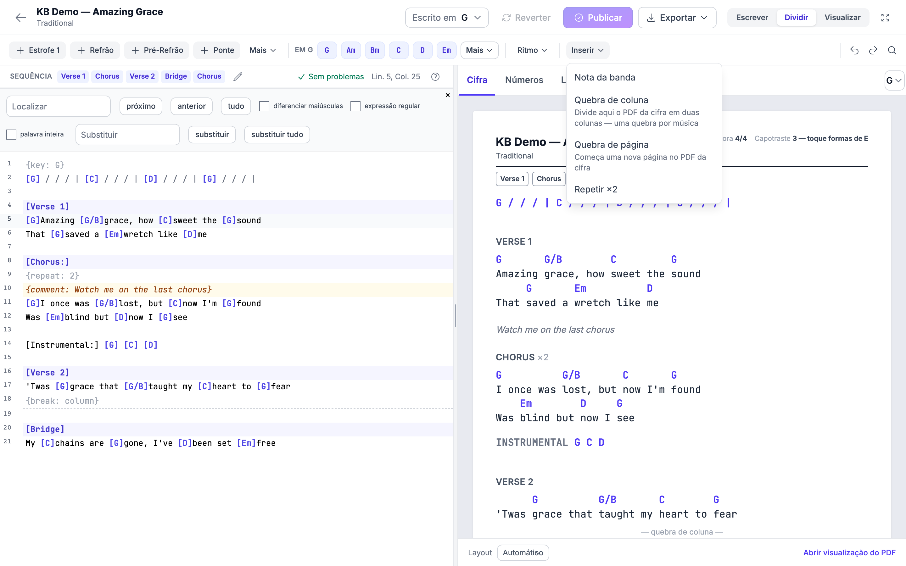Insert the C chord chip
This screenshot has height=566, width=906.
398,50
